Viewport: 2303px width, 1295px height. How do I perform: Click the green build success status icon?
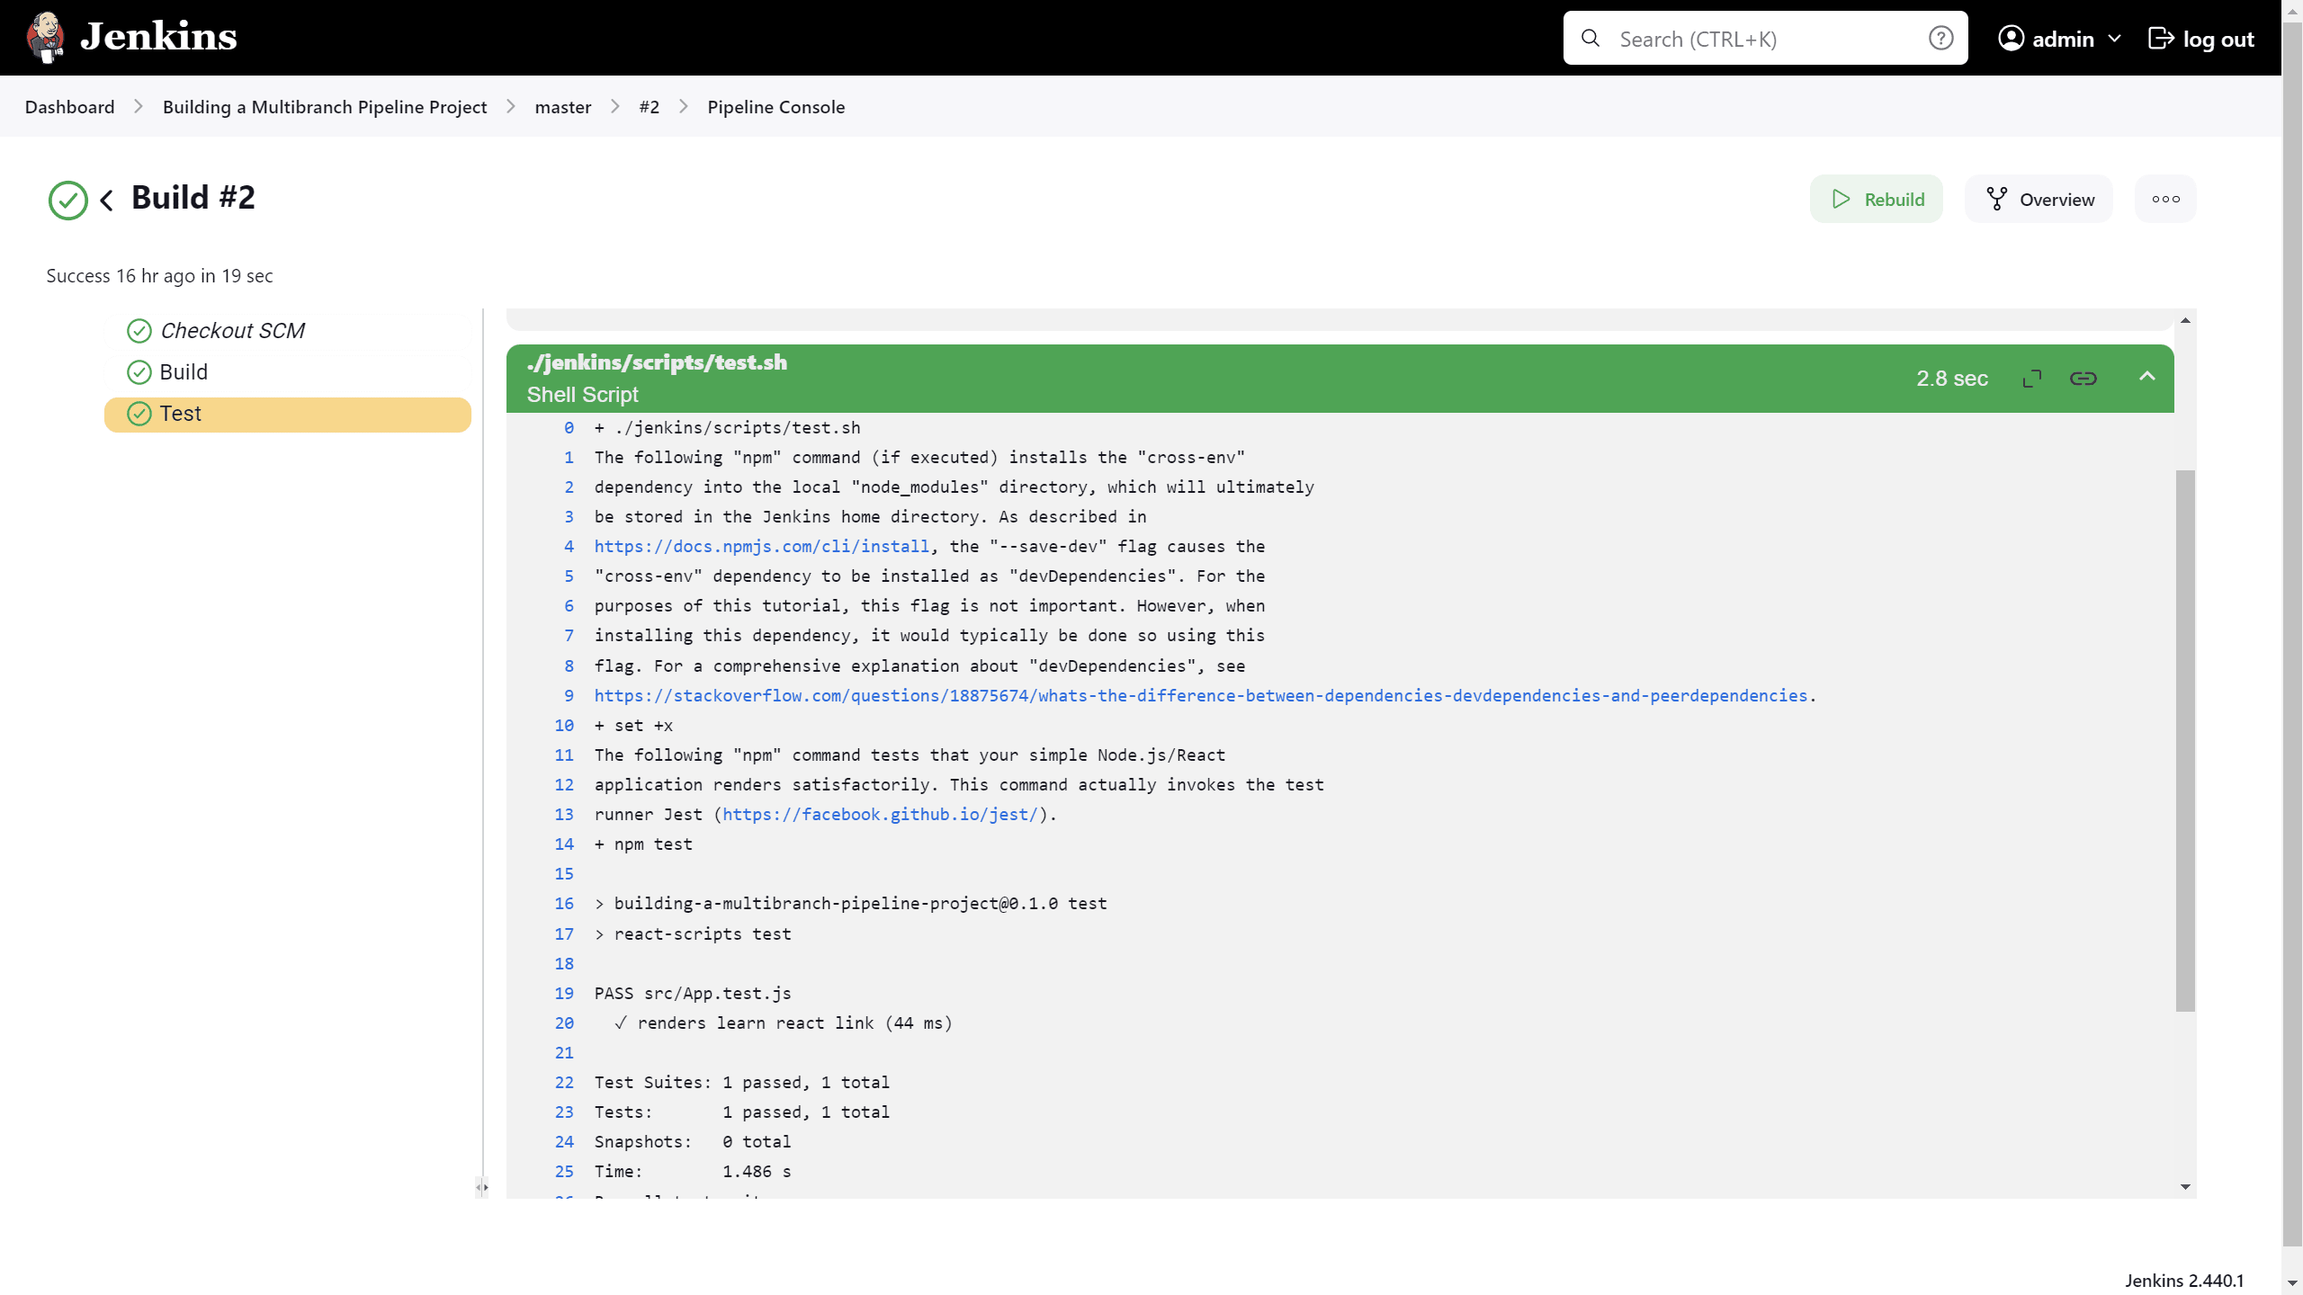[67, 200]
